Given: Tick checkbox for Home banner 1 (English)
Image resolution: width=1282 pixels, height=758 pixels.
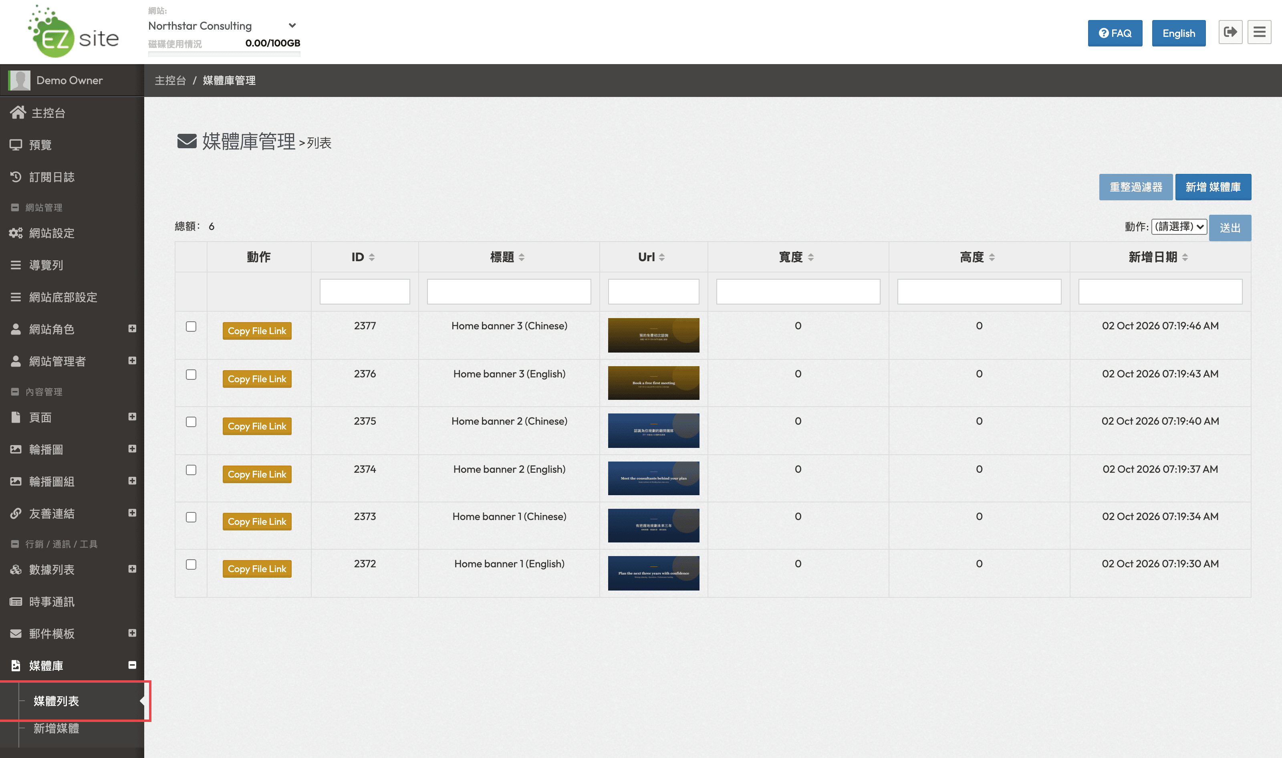Looking at the screenshot, I should [x=191, y=564].
